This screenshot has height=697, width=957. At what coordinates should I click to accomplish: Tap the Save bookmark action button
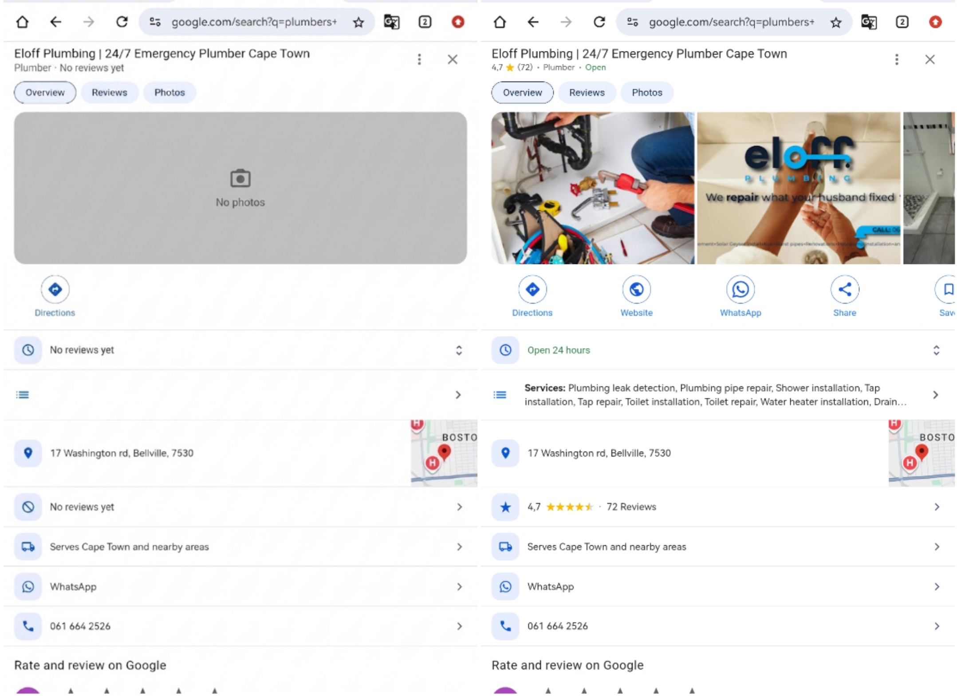coord(945,296)
